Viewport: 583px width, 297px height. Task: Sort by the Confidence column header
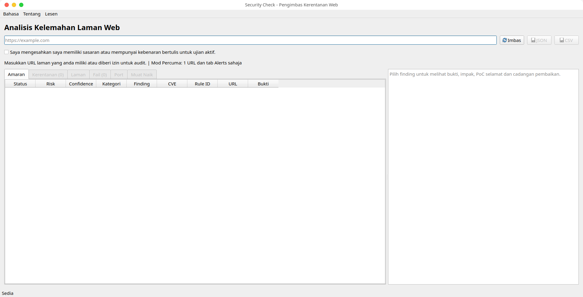coord(81,84)
